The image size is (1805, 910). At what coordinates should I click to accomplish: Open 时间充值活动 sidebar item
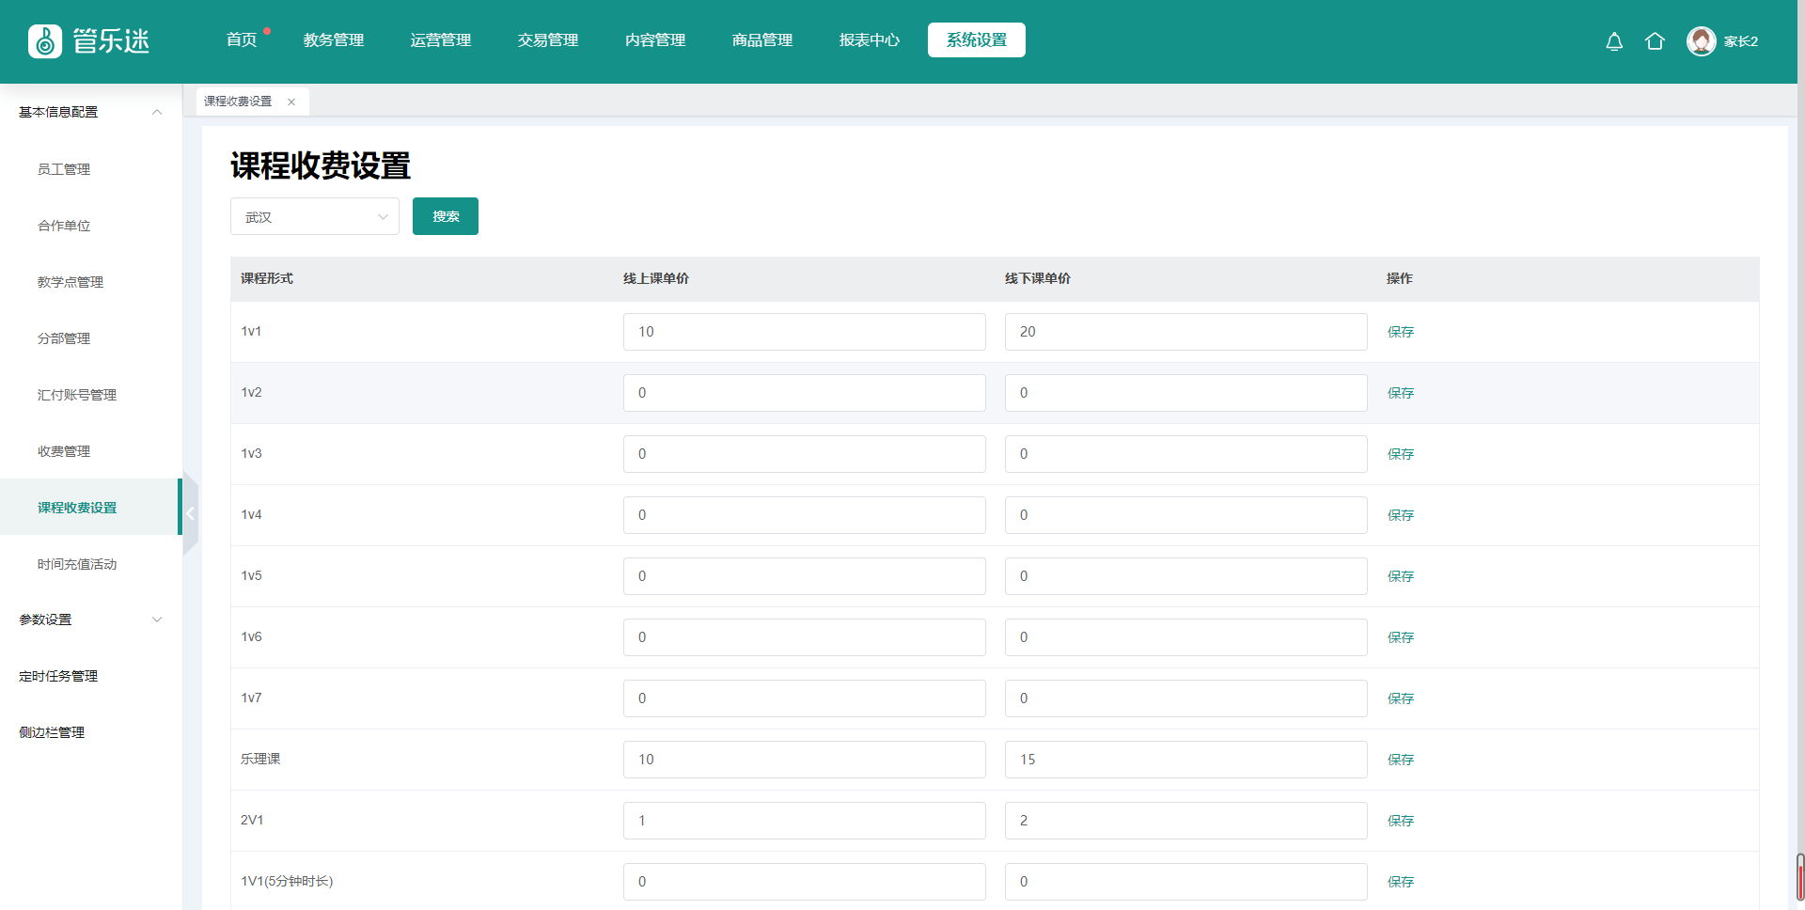tap(77, 564)
